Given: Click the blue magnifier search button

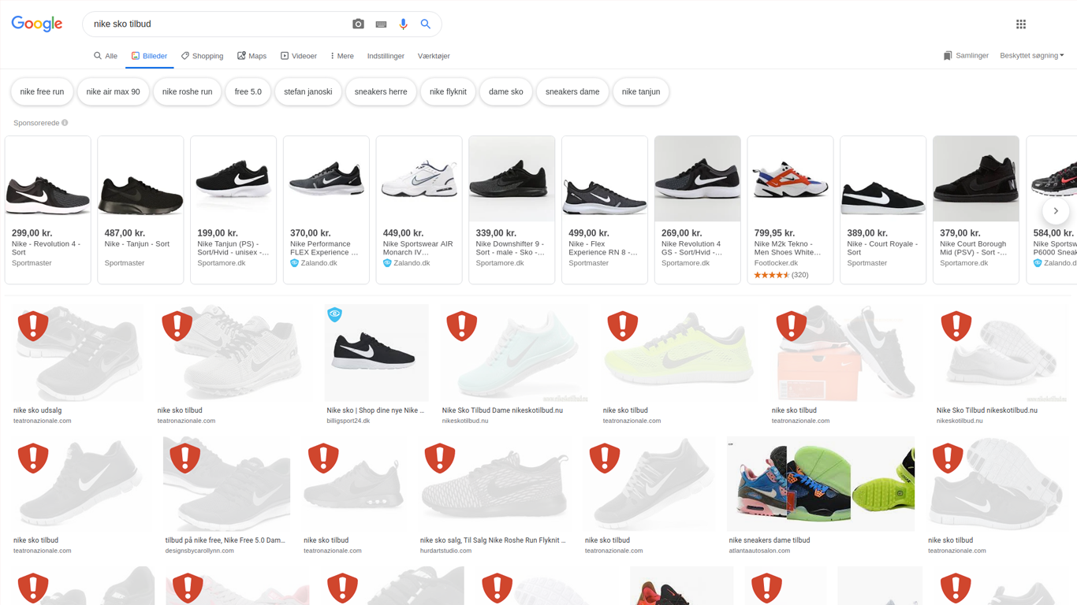Looking at the screenshot, I should coord(426,24).
